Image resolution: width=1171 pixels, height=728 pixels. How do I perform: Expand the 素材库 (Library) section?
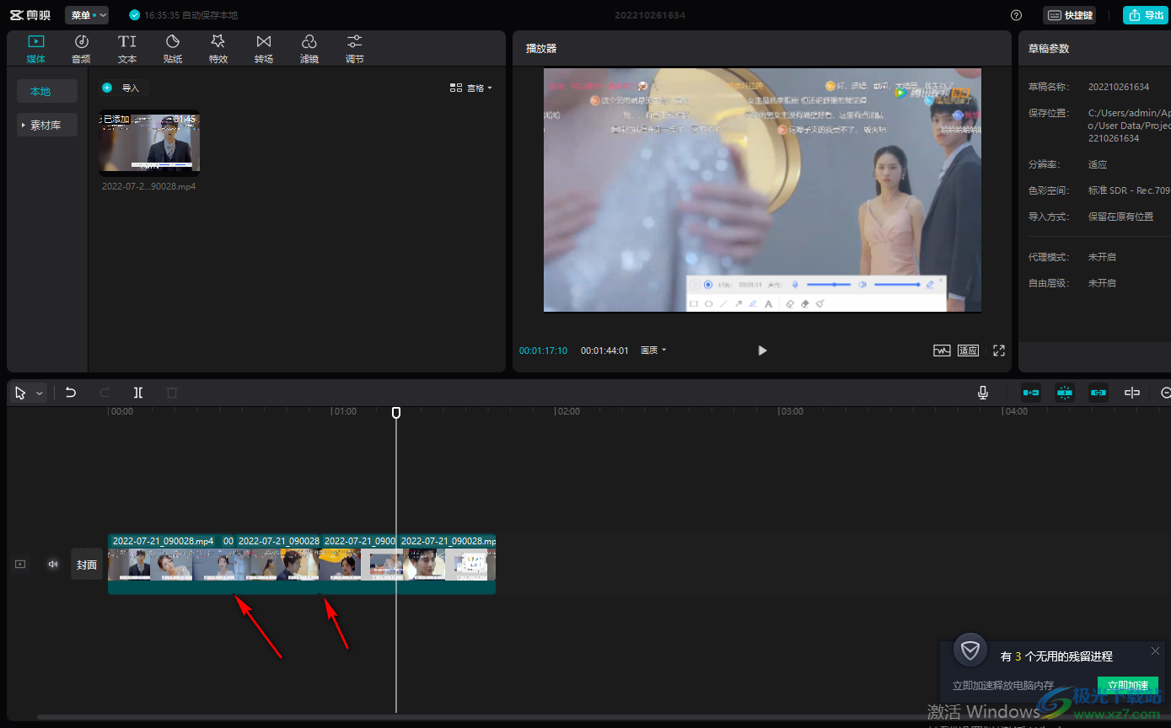47,125
